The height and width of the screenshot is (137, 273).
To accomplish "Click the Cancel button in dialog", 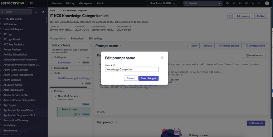I will tap(130, 78).
